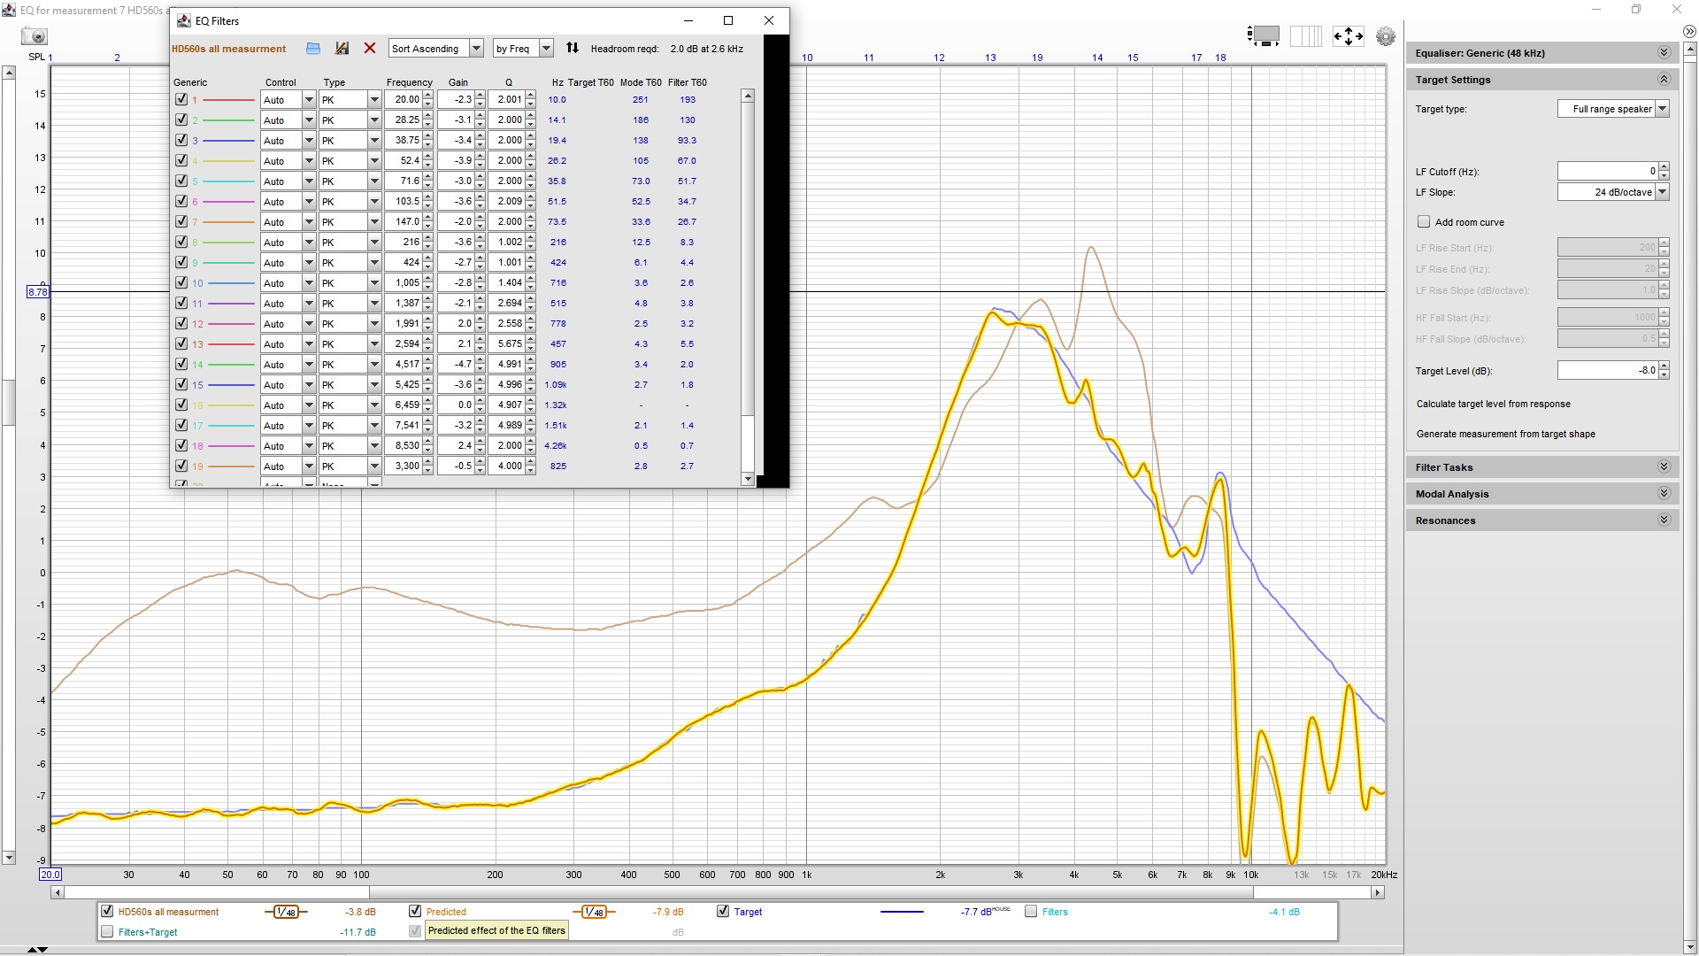Click the red color line of filter 1
Viewport: 1699px width, 956px height.
(x=228, y=100)
